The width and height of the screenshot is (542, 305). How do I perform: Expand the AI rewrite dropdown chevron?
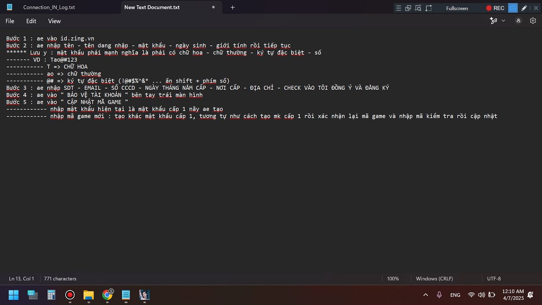pyautogui.click(x=503, y=21)
